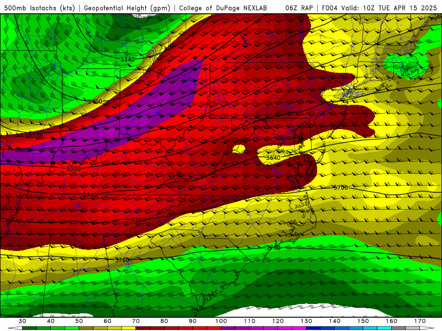Select the dark gray 160–165 kt color bar segment
This screenshot has height=331, width=442.
tap(398, 328)
